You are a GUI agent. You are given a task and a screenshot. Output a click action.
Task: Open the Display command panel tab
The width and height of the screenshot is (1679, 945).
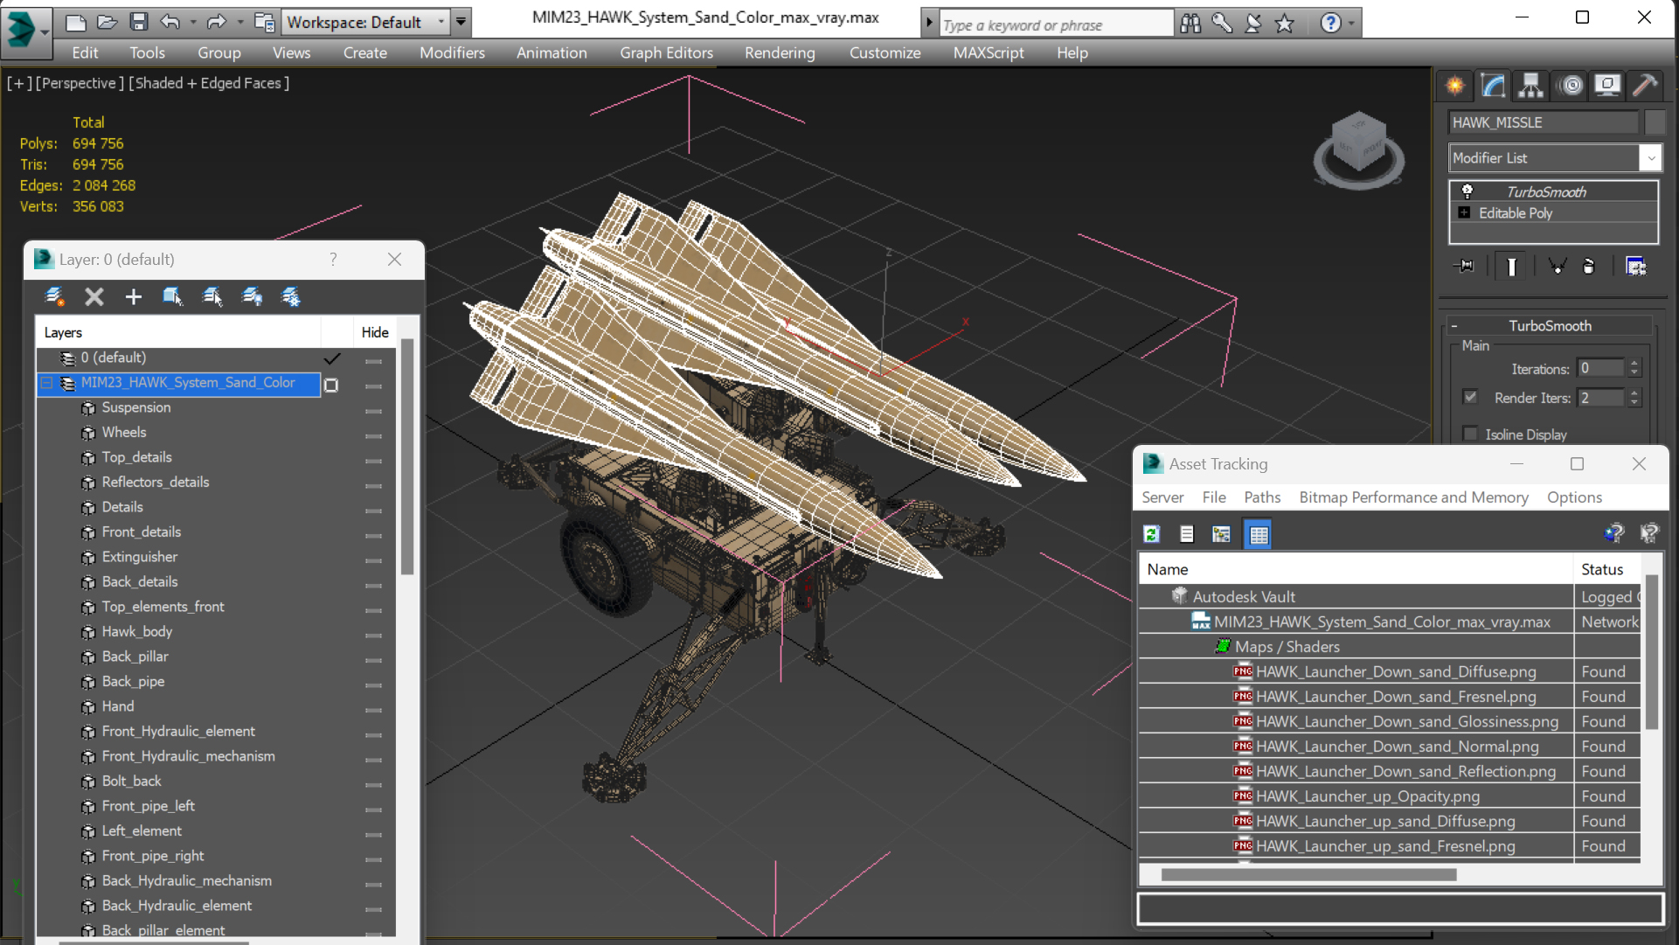coord(1607,85)
